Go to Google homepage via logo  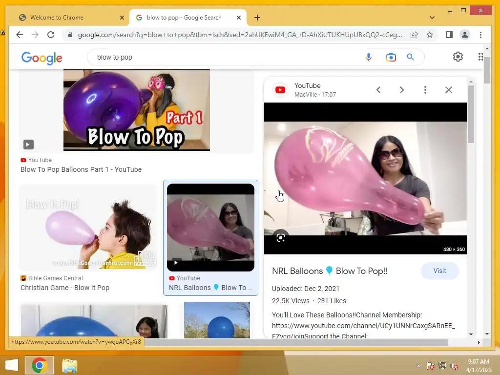click(42, 58)
